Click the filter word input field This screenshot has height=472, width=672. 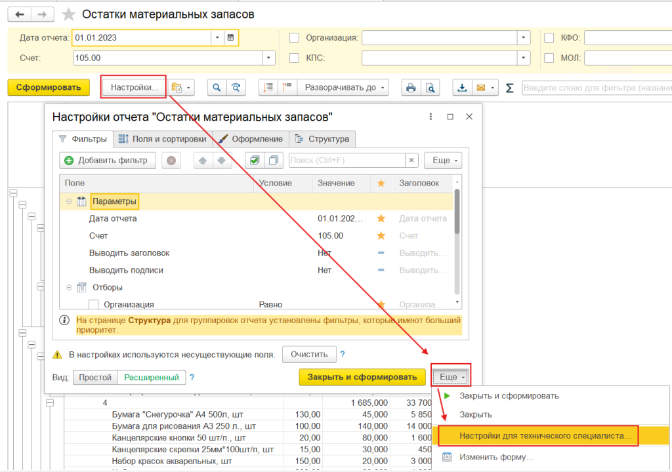click(x=597, y=88)
